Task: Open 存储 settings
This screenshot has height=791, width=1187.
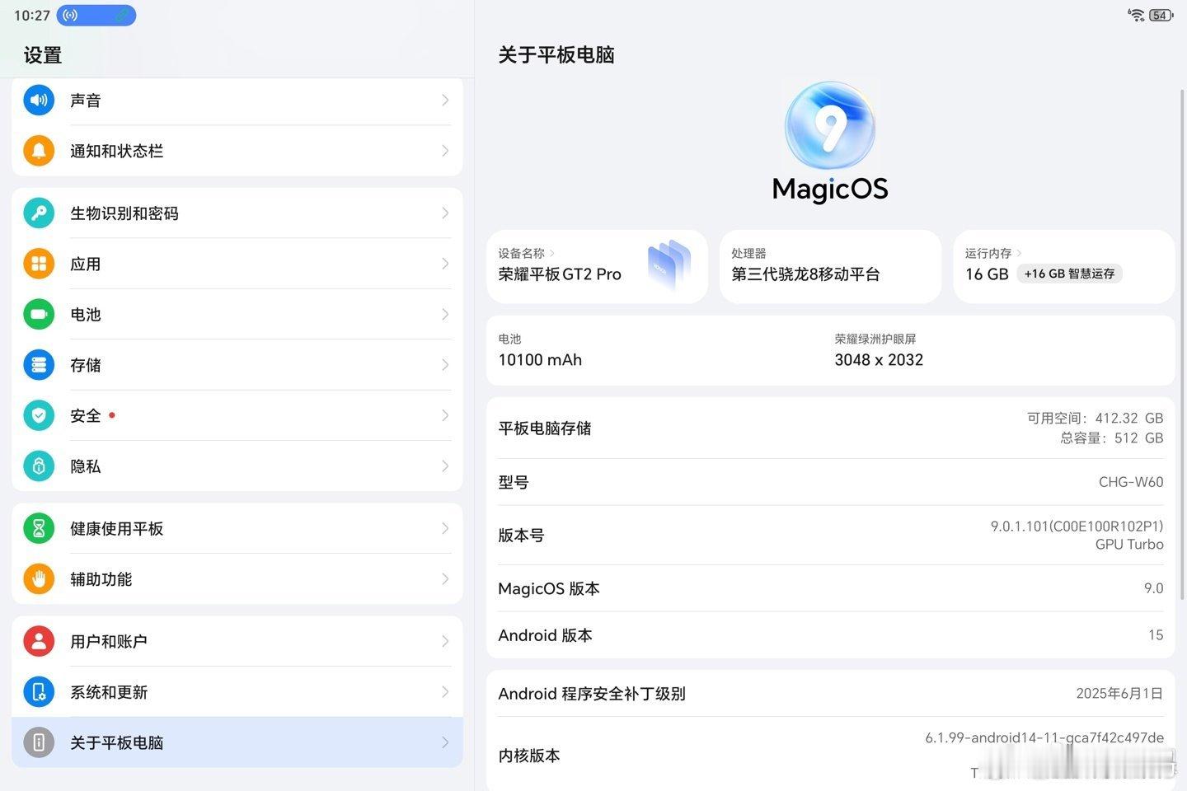Action: tap(237, 365)
